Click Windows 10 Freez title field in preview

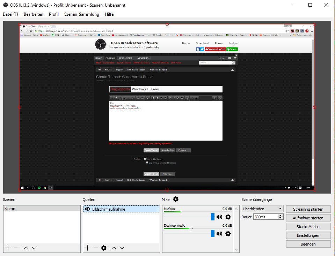pyautogui.click(x=176, y=89)
